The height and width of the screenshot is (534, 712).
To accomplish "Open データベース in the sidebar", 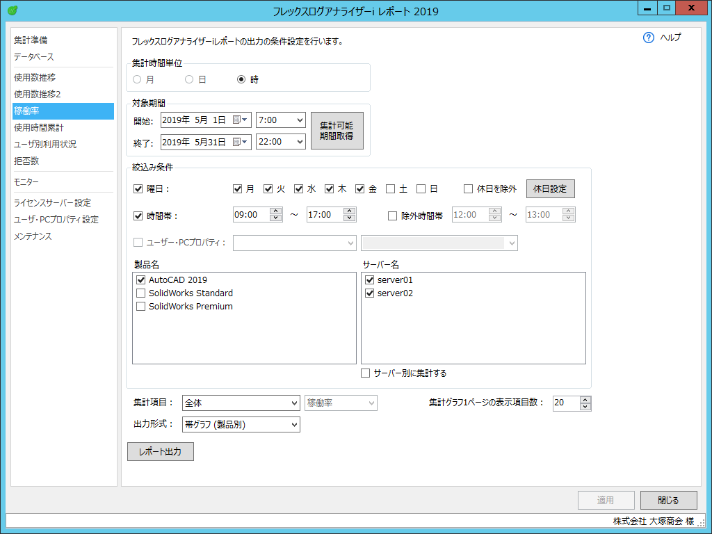I will [34, 57].
